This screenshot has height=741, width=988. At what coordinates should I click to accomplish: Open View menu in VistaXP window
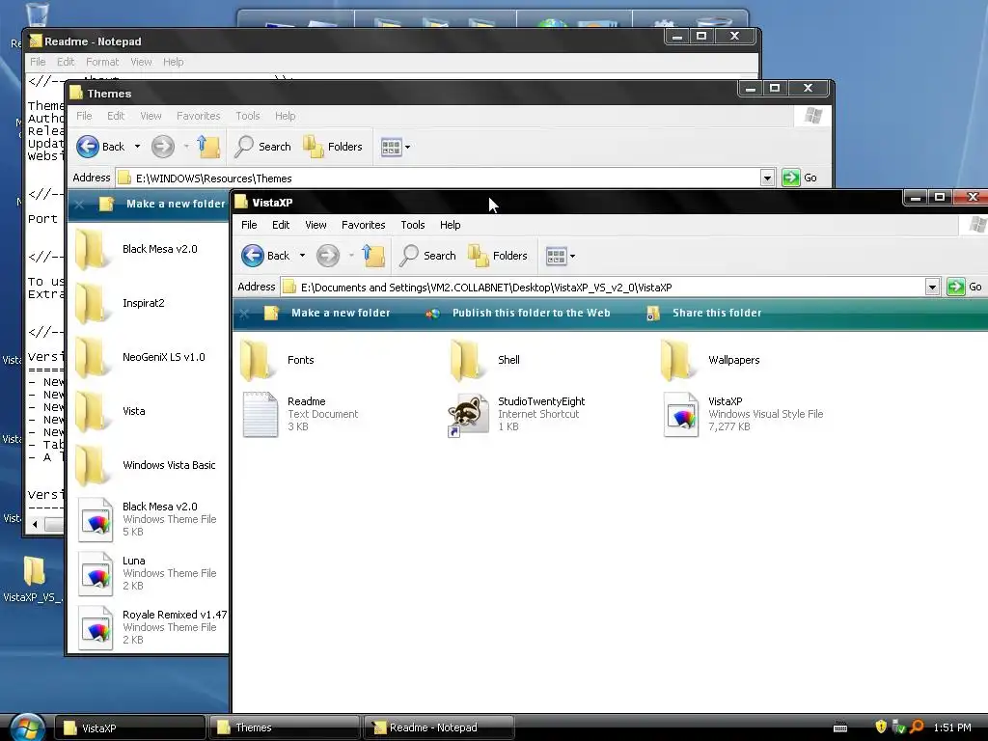[316, 225]
